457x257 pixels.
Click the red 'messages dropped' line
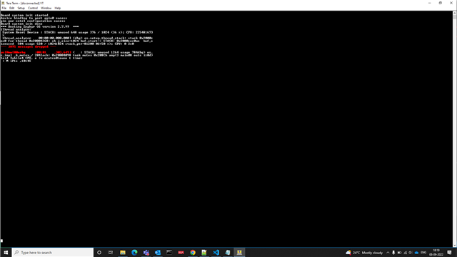coord(29,46)
